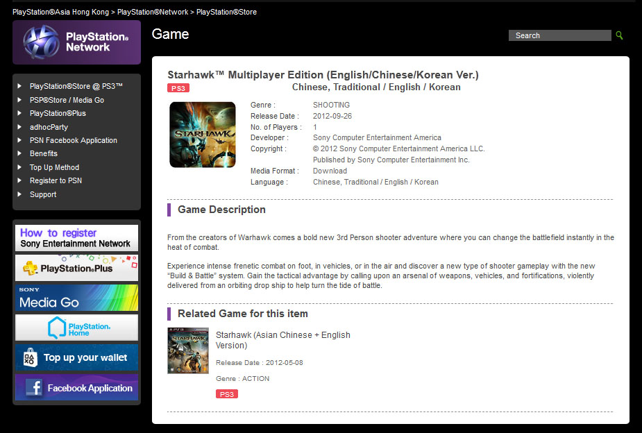Follow the PlayStation®Asia Hong Kong breadcrumb
Image resolution: width=642 pixels, height=433 pixels.
point(60,12)
